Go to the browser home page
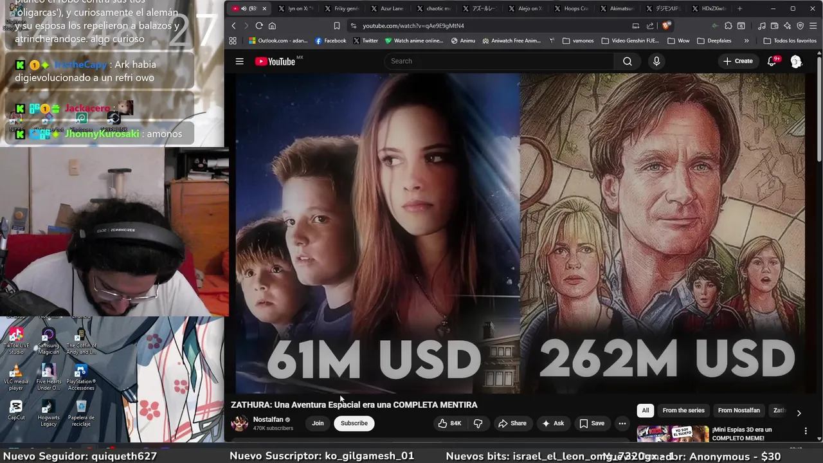The image size is (823, 463). tap(272, 26)
